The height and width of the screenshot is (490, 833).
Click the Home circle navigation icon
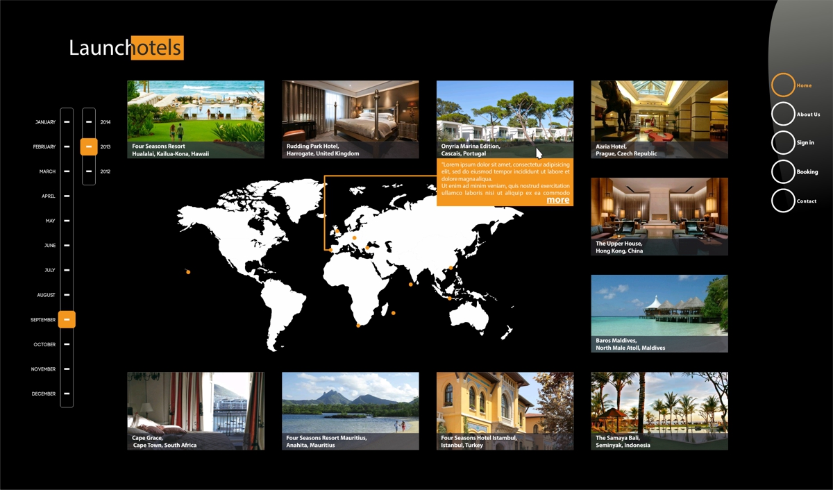click(783, 85)
